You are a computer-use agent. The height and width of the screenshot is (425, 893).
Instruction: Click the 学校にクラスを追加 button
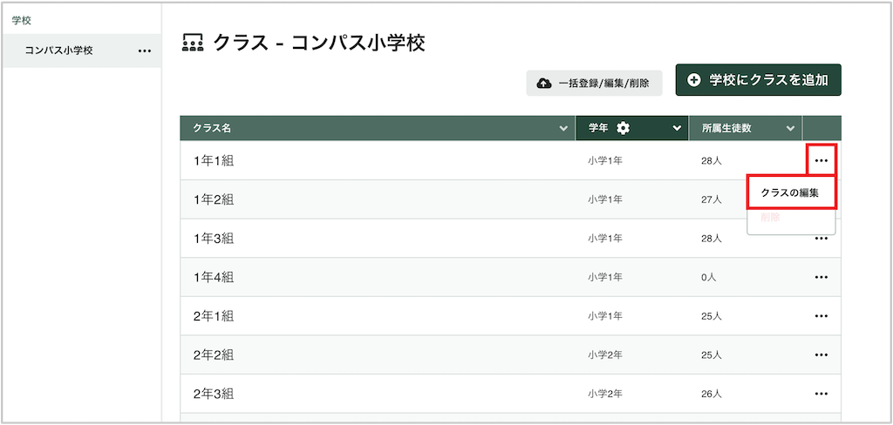coord(758,80)
